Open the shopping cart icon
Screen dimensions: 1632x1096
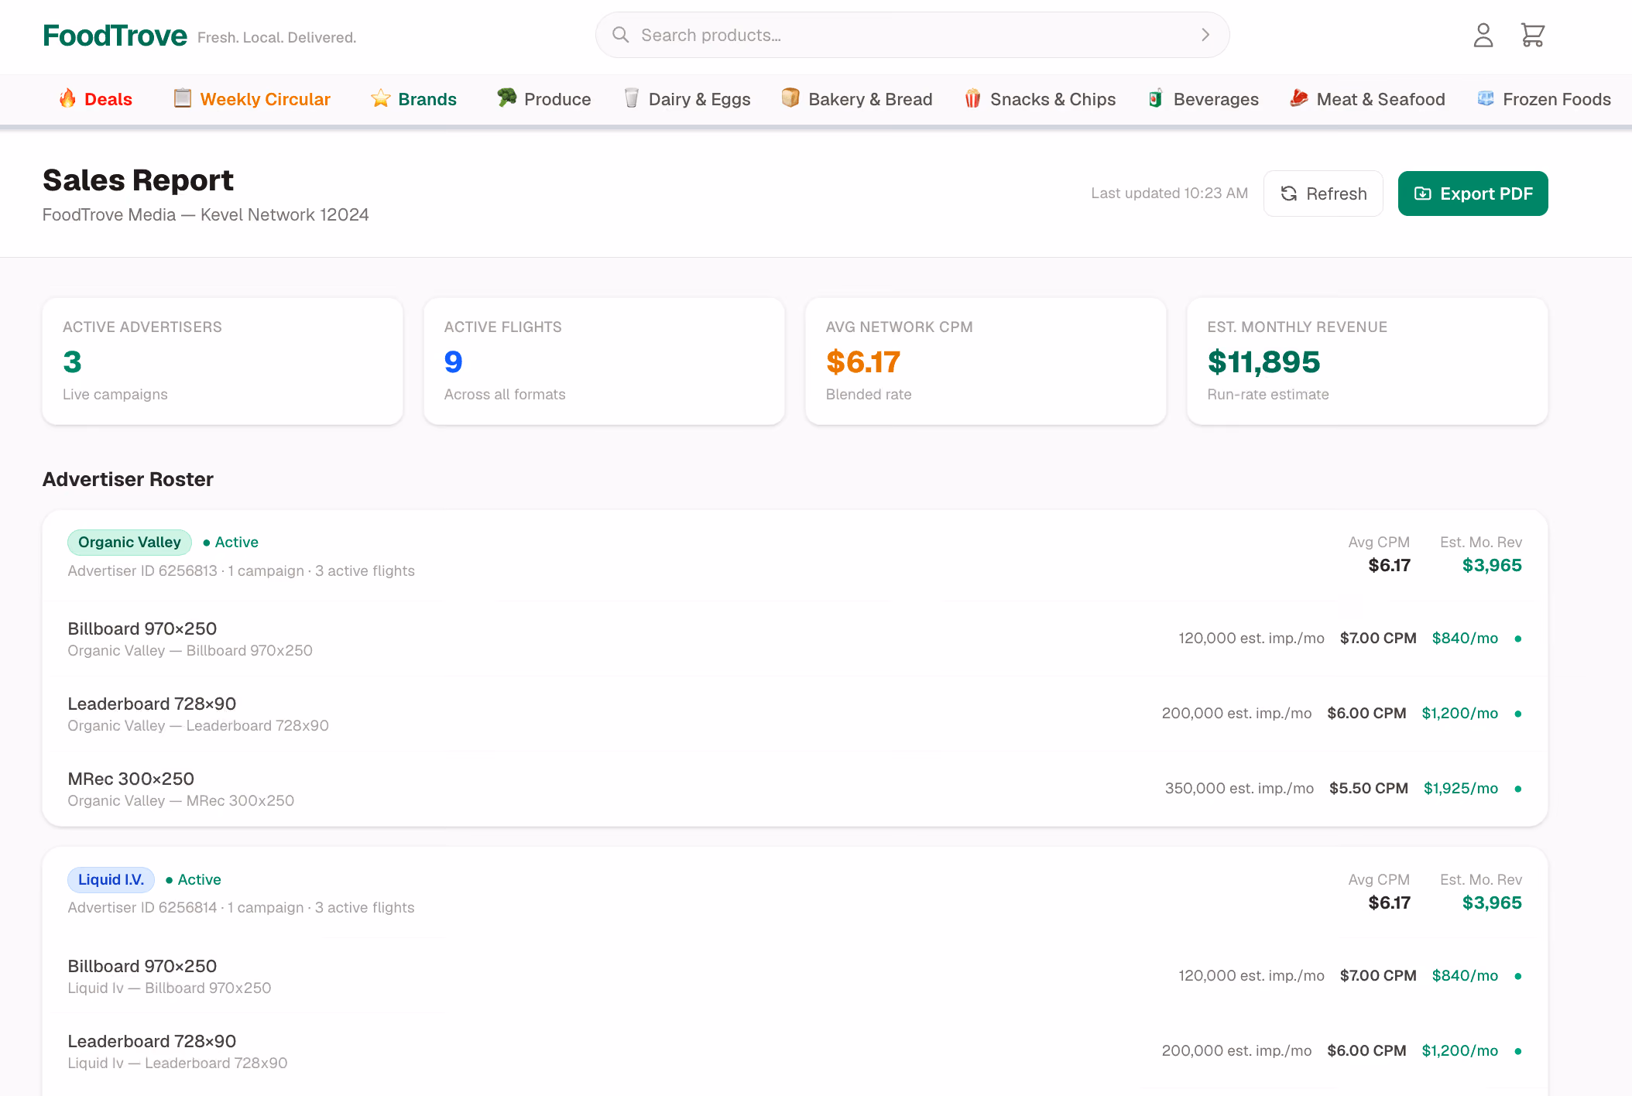[1532, 35]
